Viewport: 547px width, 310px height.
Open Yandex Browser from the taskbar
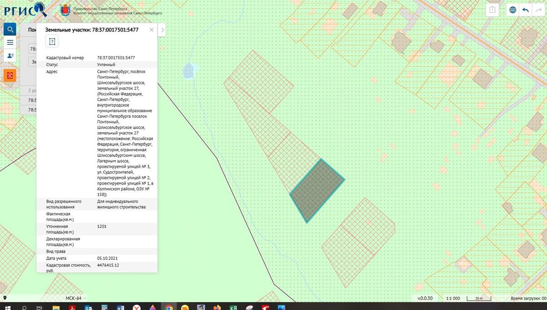tap(136, 307)
